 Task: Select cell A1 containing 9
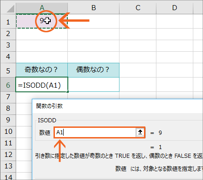pyautogui.click(x=42, y=21)
